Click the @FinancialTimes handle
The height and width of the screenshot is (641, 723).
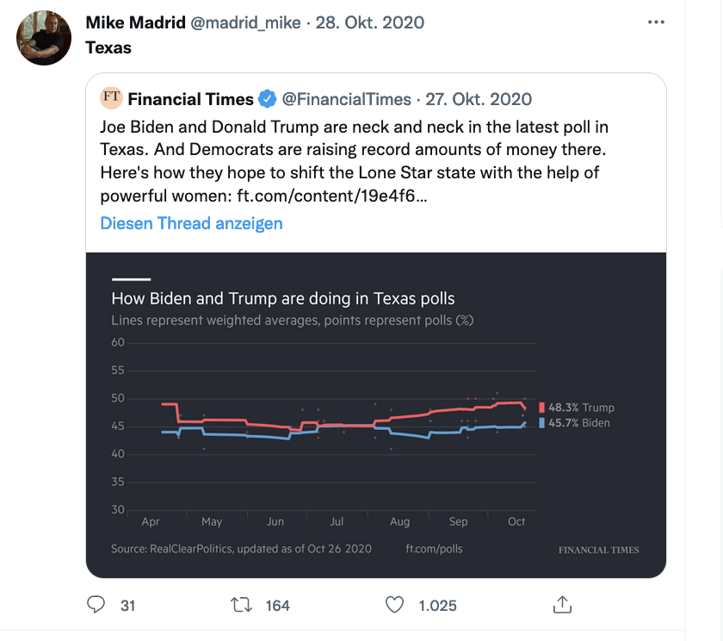point(346,99)
